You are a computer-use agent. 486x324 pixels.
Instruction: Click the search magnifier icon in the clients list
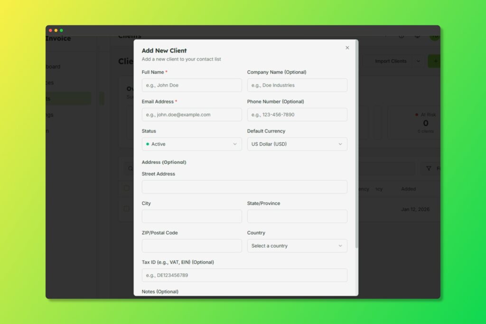coord(128,168)
